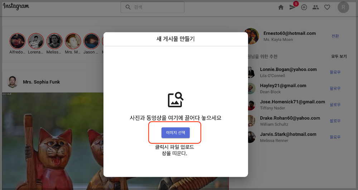Click 모두 보기 see all link
Screen dimensions: 358x190
[339, 56]
